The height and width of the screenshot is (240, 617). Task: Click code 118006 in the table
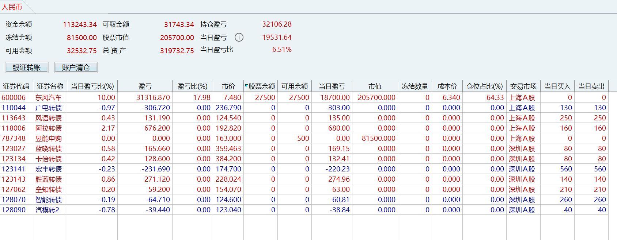click(x=14, y=128)
